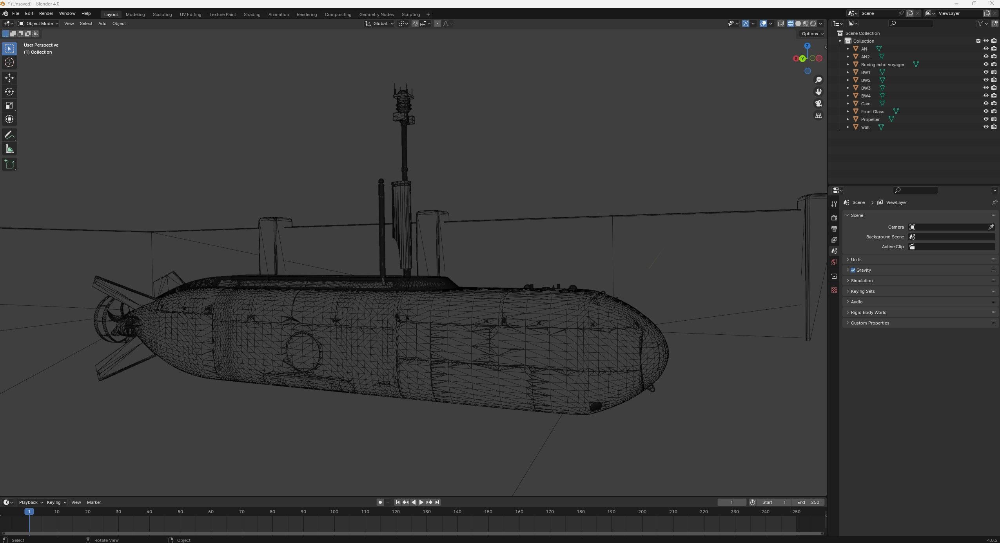1000x543 pixels.
Task: Click the Blender logo menu icon
Action: click(x=5, y=13)
